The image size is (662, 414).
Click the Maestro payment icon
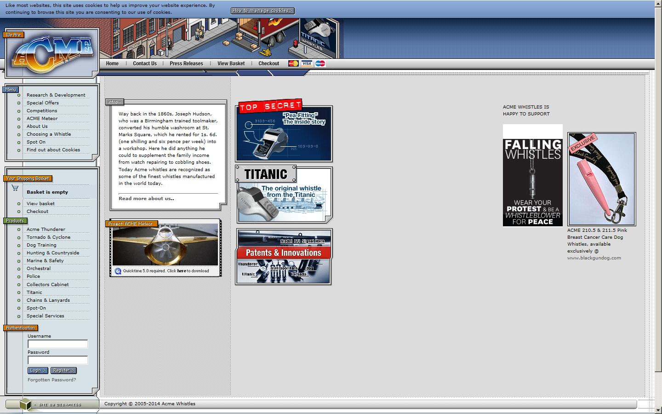pyautogui.click(x=320, y=63)
